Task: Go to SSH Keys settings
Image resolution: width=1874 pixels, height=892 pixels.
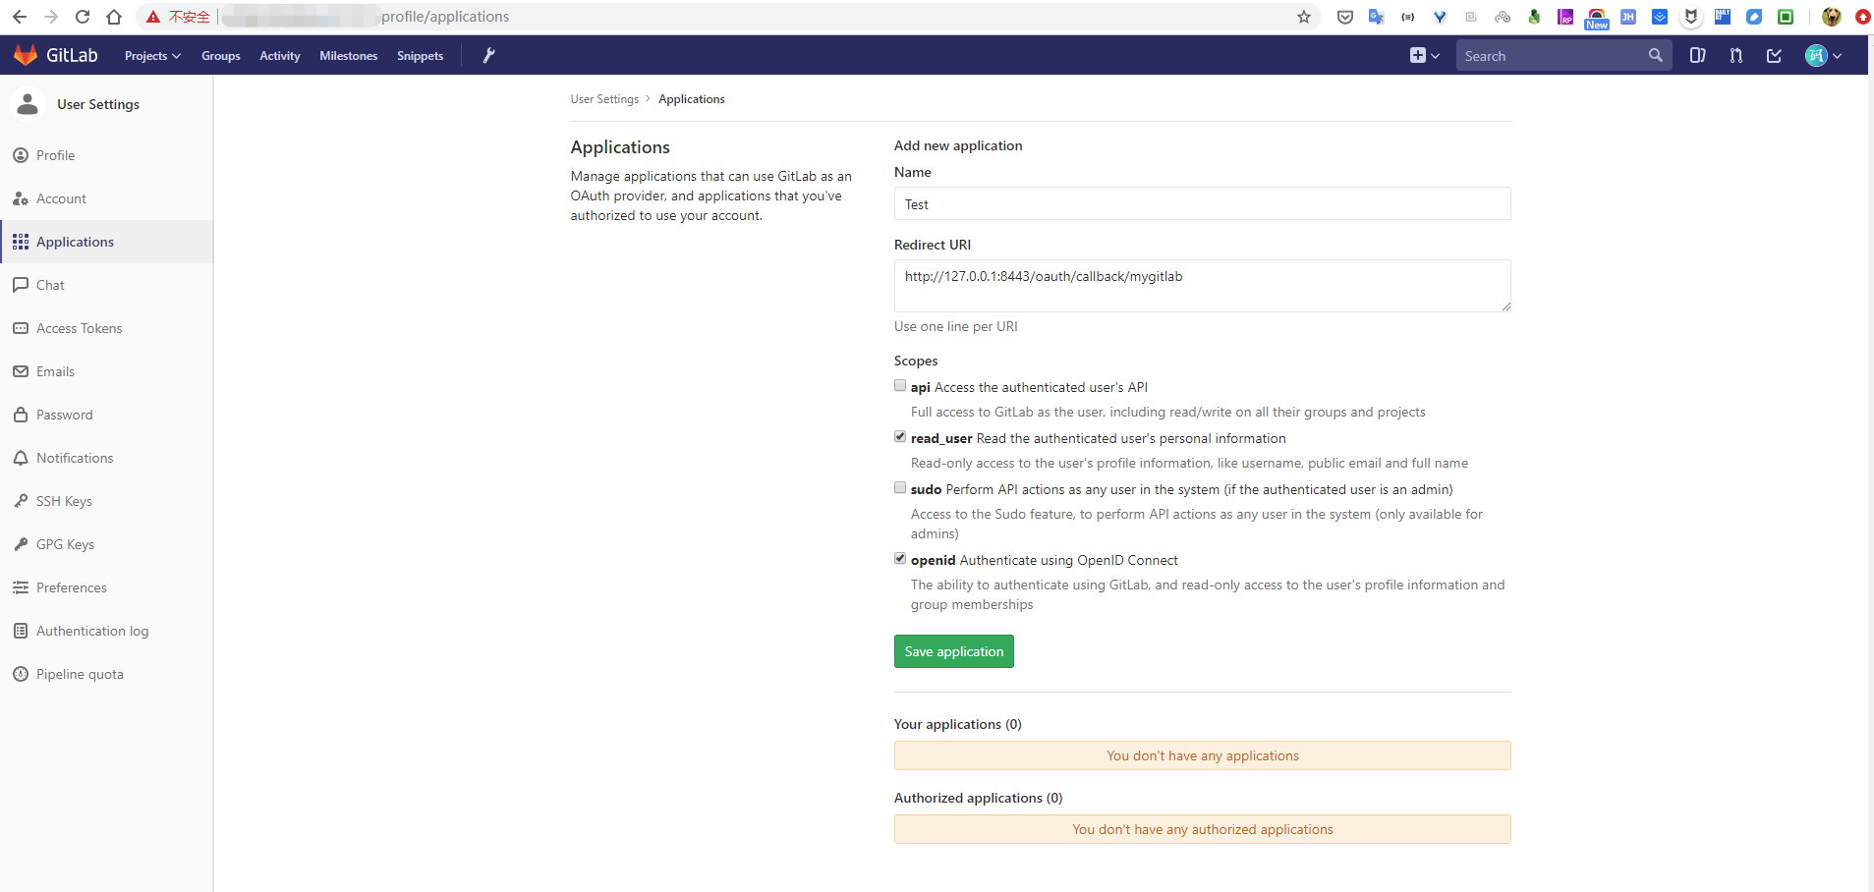Action: (64, 501)
